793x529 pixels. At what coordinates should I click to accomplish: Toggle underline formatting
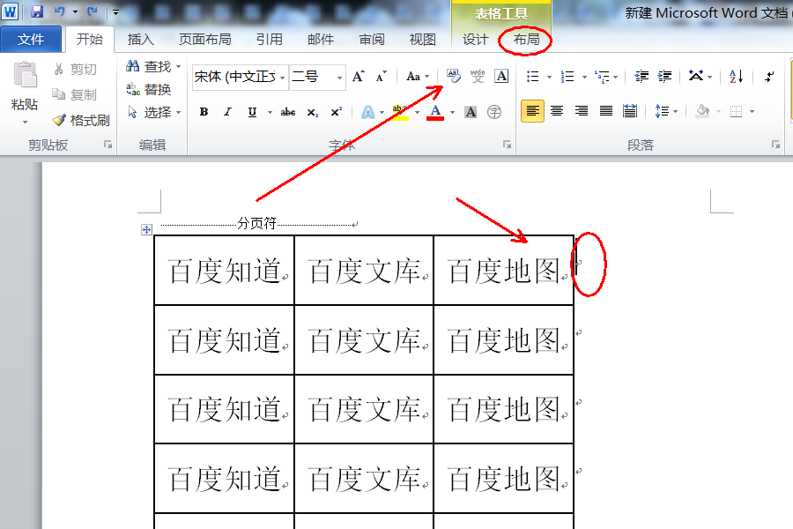point(252,112)
